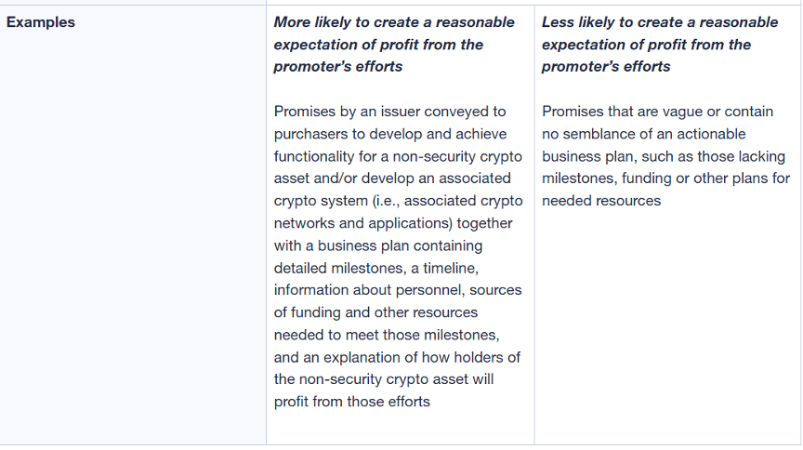Click the text 'needed to meet those milestones,'
This screenshot has width=803, height=450.
386,335
